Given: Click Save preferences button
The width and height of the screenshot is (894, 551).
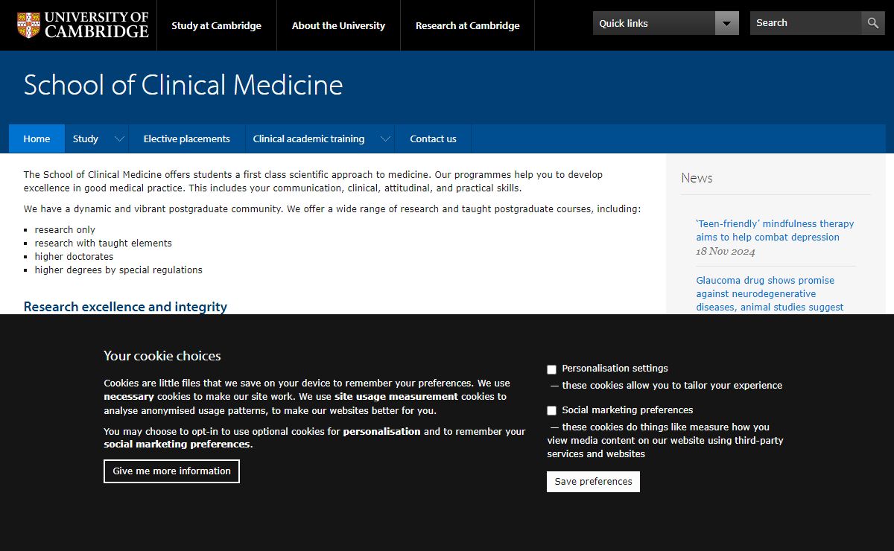Looking at the screenshot, I should [593, 482].
